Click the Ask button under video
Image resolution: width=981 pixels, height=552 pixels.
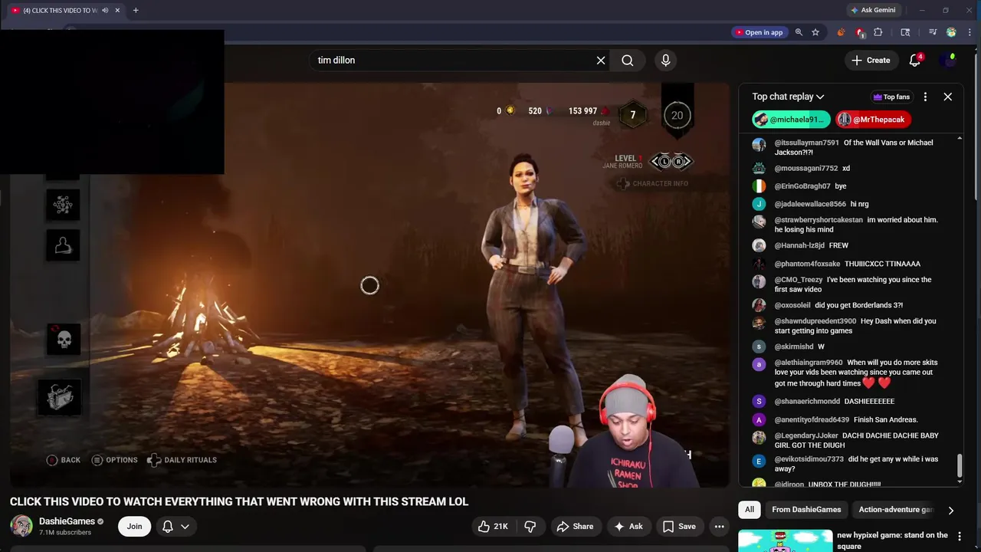(628, 526)
